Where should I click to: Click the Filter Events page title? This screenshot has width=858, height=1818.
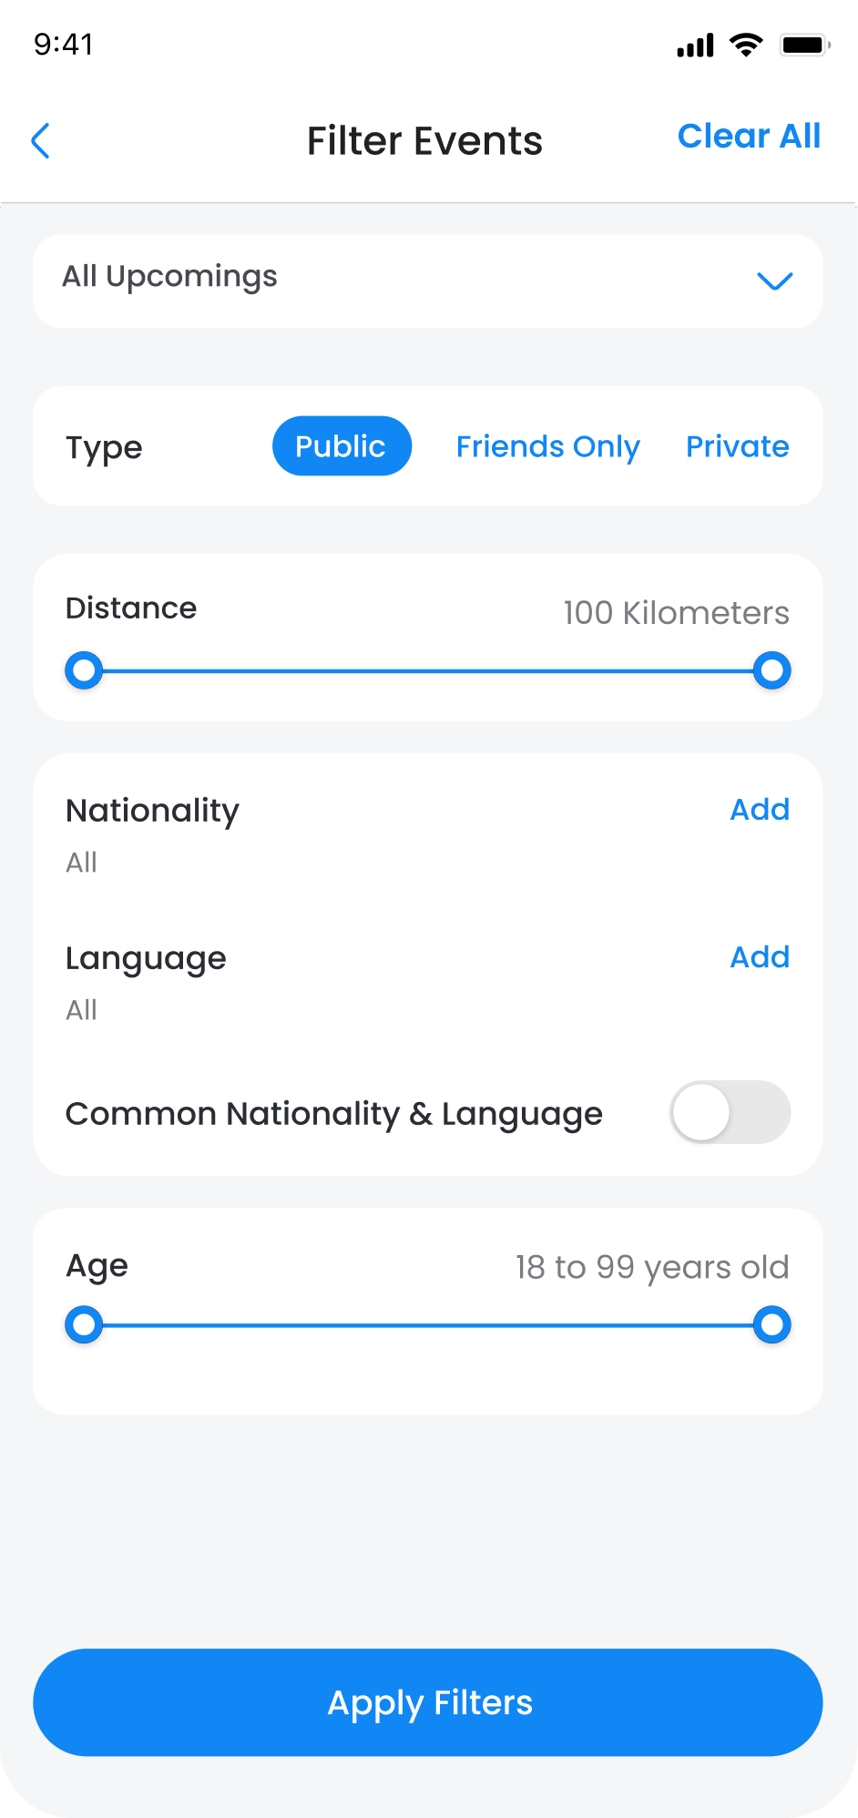(x=424, y=141)
